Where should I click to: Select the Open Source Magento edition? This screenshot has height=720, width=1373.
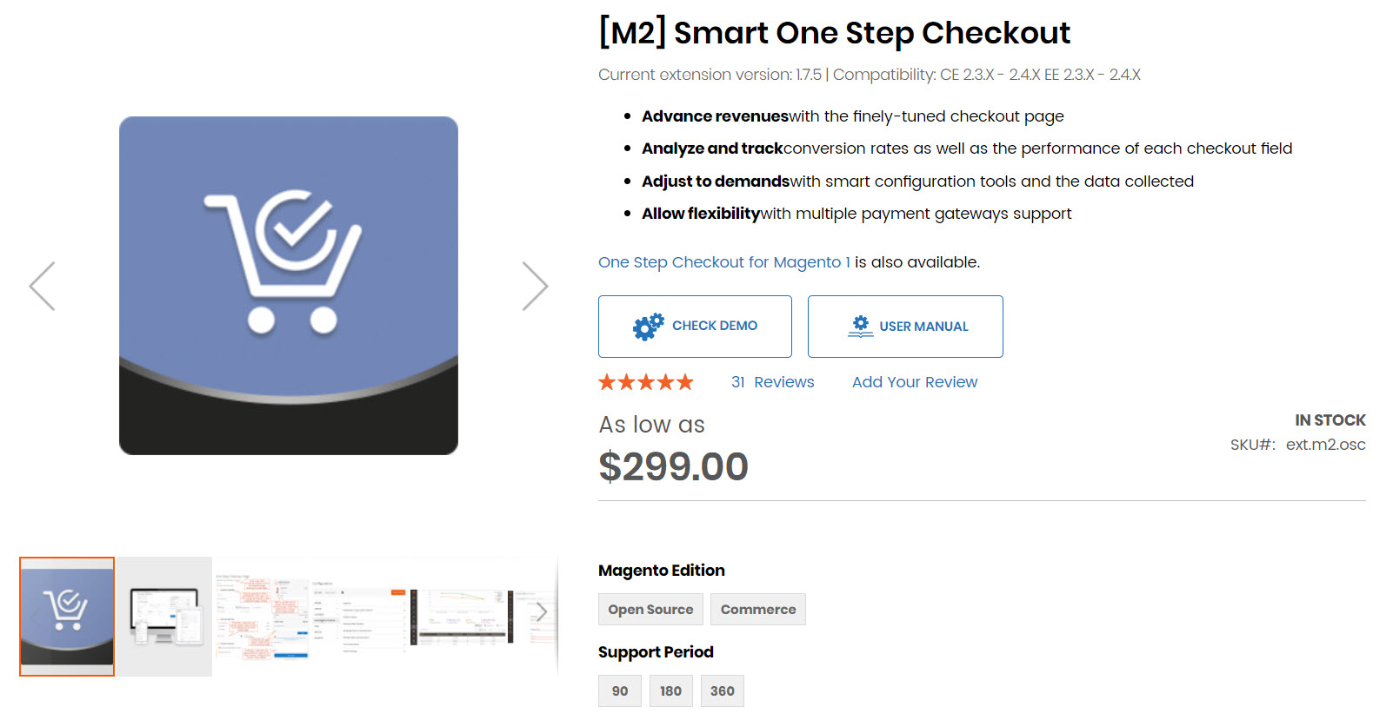650,609
